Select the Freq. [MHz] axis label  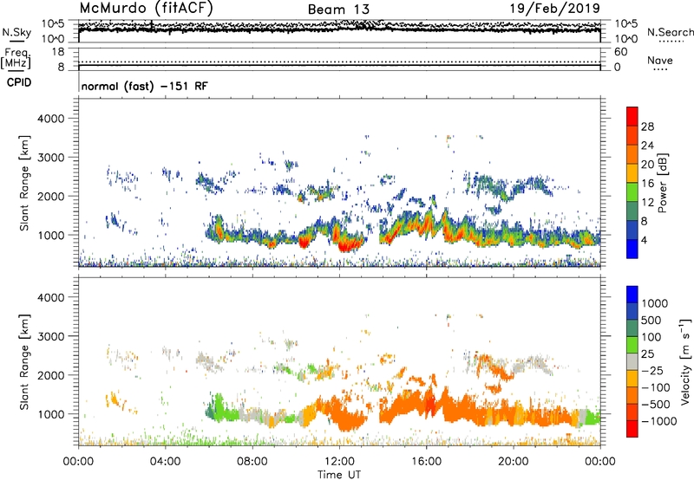click(16, 58)
